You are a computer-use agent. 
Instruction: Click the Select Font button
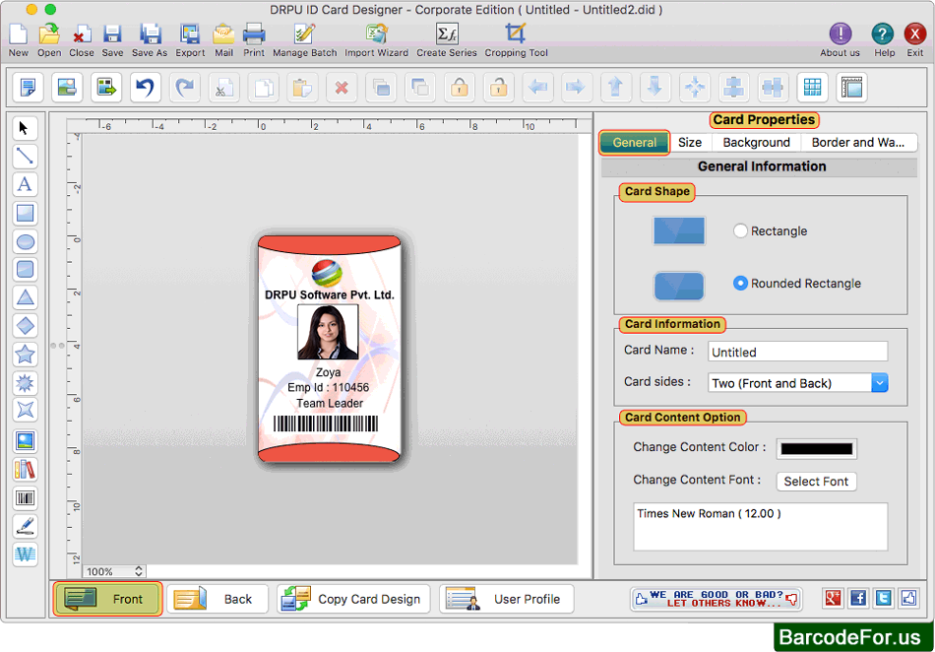click(x=816, y=482)
